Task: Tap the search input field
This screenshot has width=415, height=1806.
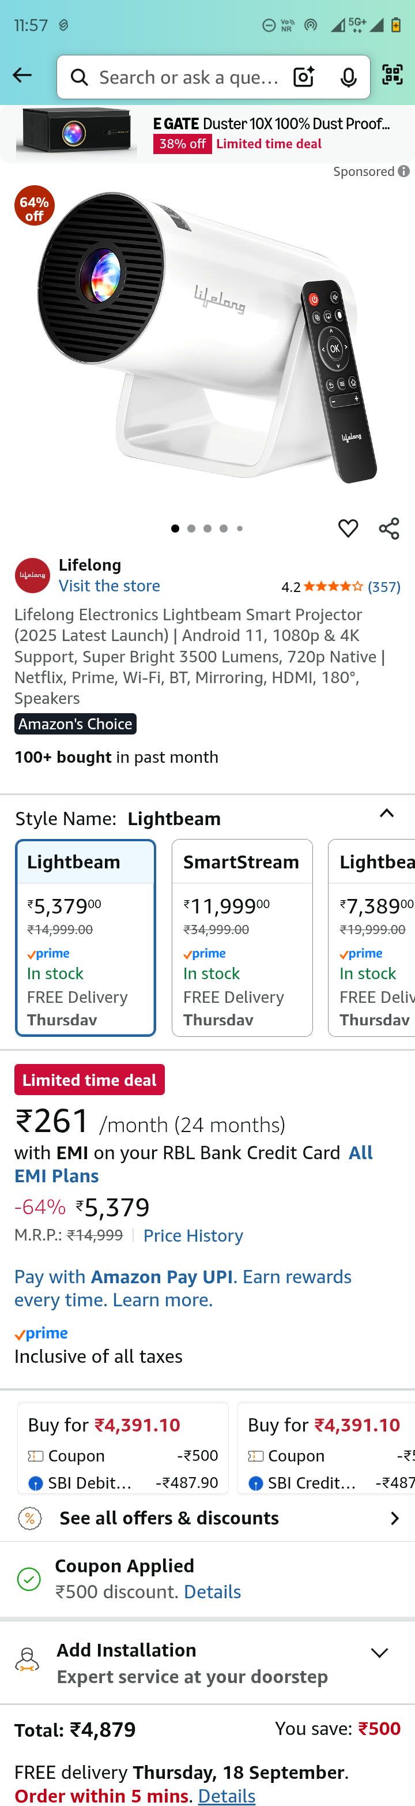Action: tap(188, 77)
